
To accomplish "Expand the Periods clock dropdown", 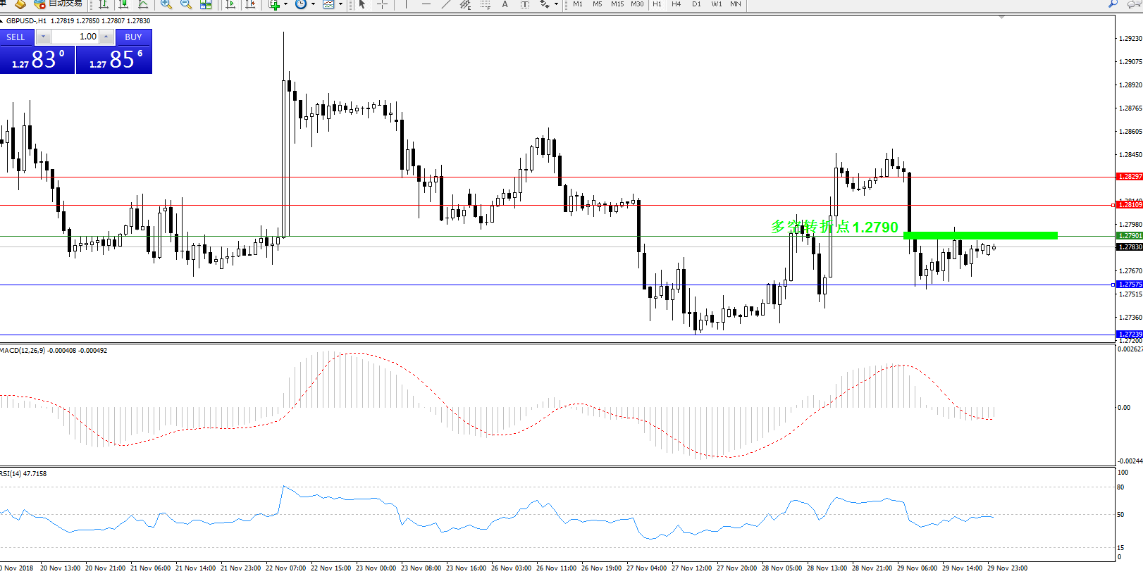I will 313,4.
